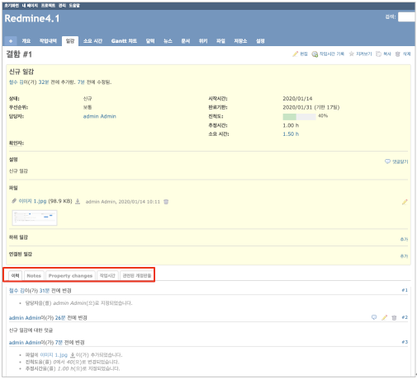
Task: Click the 1.00 h estimated time value
Action: (291, 125)
